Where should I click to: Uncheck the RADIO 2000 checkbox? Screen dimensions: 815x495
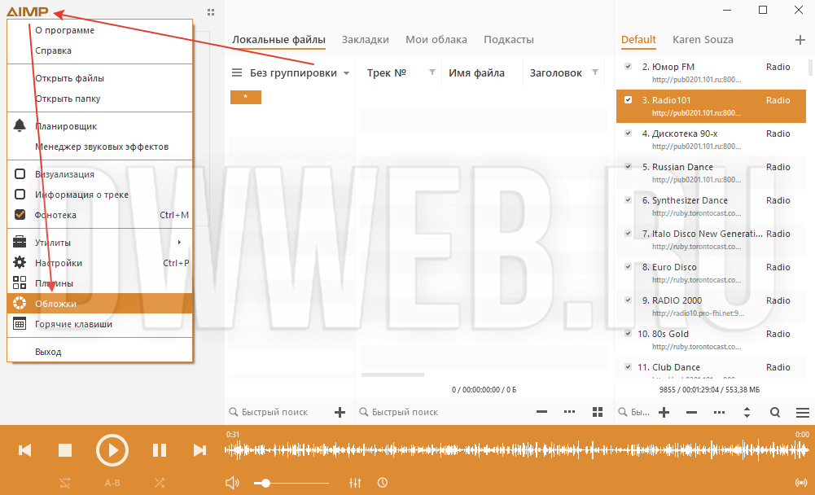628,300
